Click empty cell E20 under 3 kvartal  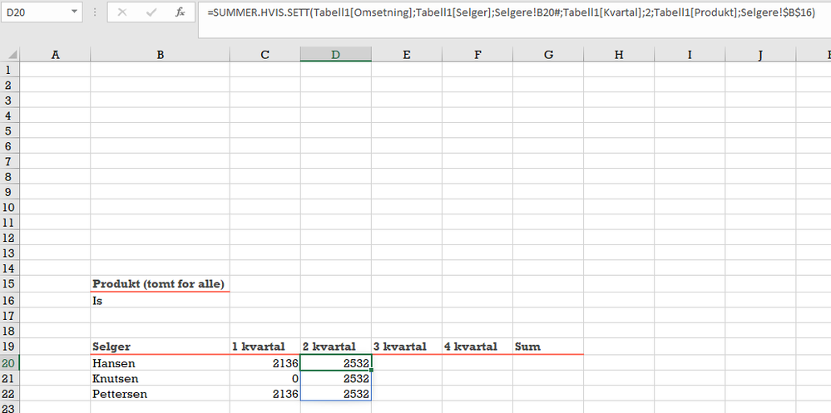pyautogui.click(x=407, y=363)
